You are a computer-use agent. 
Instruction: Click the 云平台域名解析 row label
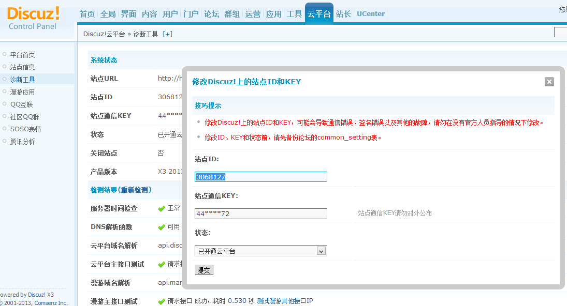tap(114, 246)
